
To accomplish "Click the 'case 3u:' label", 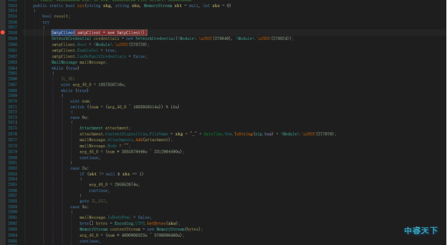I will pyautogui.click(x=79, y=207).
